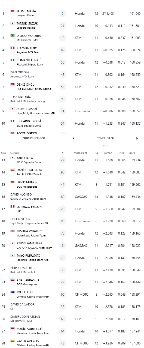Click rider number badge 82

tap(63, 50)
